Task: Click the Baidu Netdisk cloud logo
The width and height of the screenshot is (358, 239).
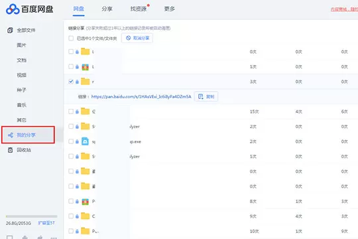Action: point(13,9)
